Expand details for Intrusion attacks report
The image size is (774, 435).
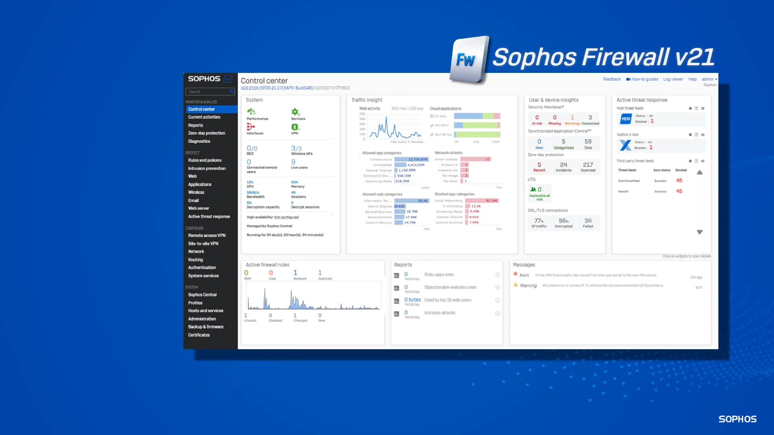[497, 313]
